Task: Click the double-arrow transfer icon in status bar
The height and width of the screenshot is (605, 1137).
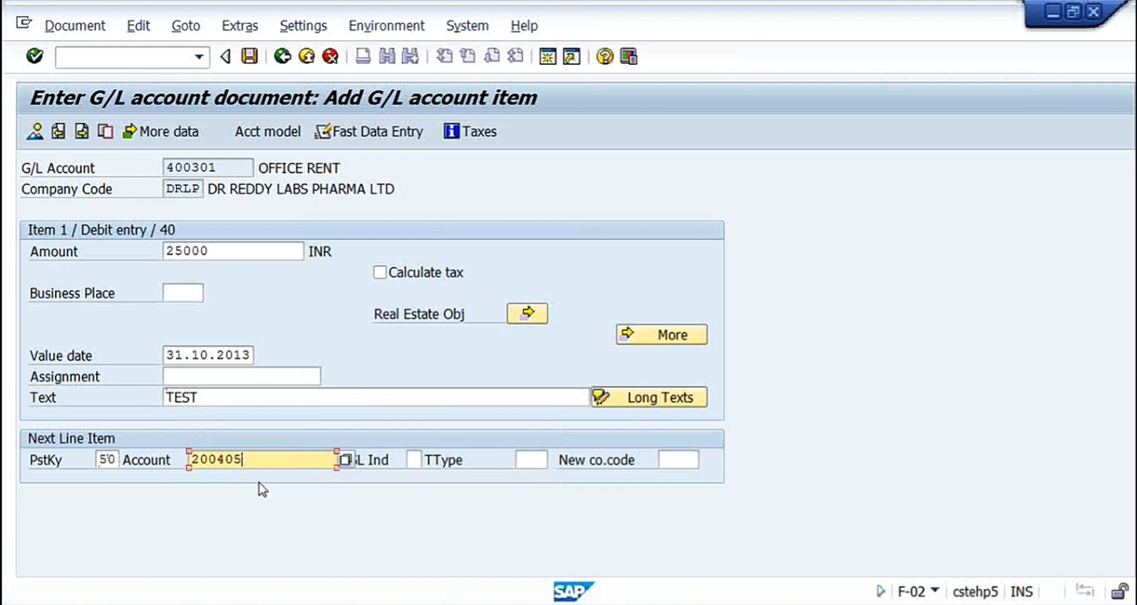Action: (1085, 591)
